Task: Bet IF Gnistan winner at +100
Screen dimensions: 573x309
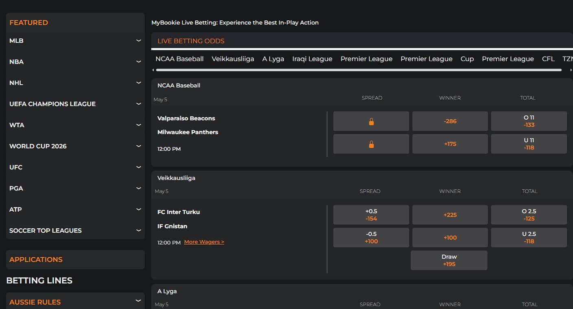Action: (450, 238)
